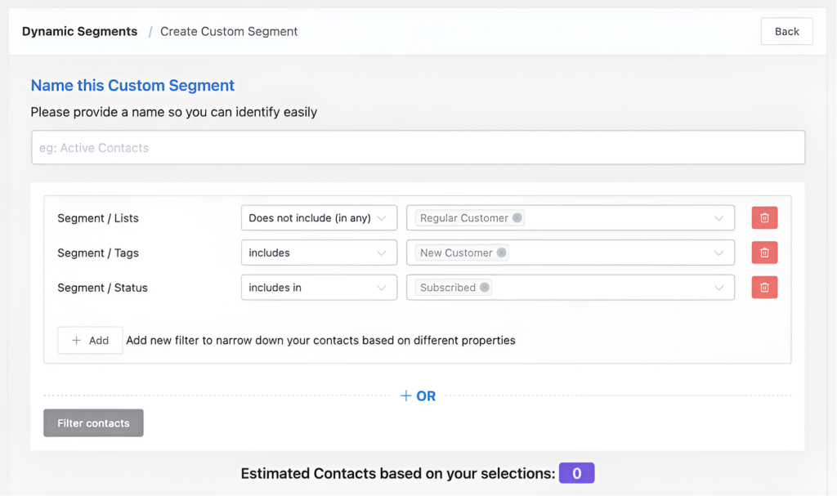Remove the Regular Customer chip
The image size is (837, 496).
pos(517,218)
